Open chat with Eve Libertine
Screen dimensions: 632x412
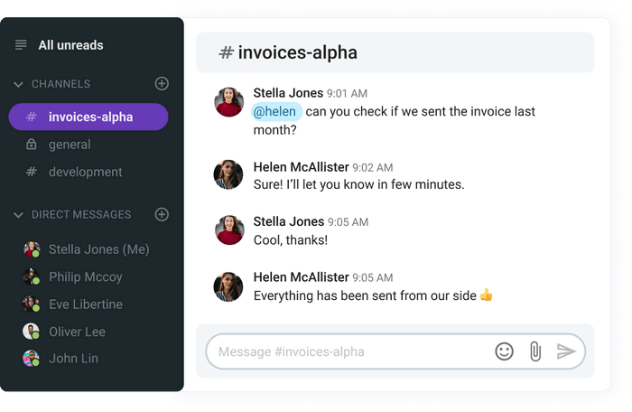86,304
